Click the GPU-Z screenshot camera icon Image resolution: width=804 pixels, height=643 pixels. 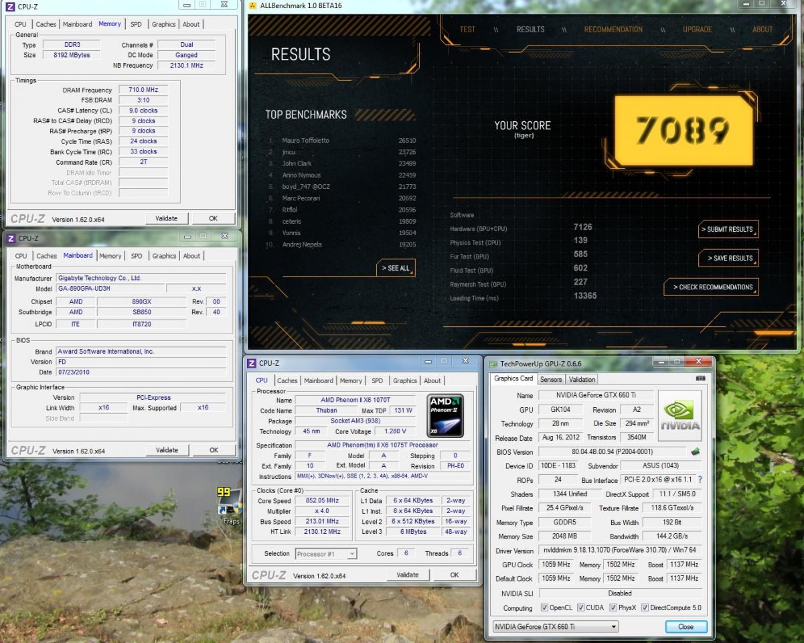(701, 378)
